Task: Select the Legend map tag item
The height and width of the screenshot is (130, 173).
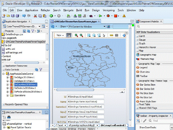Action: coord(144,68)
